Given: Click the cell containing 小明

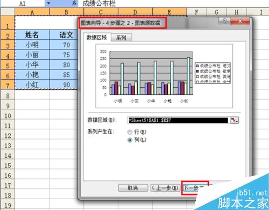Looking at the screenshot, I should [32, 45].
